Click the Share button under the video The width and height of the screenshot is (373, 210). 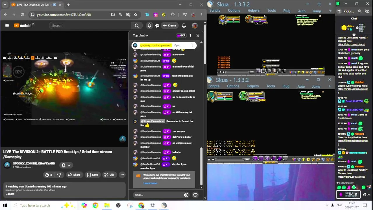[74, 175]
